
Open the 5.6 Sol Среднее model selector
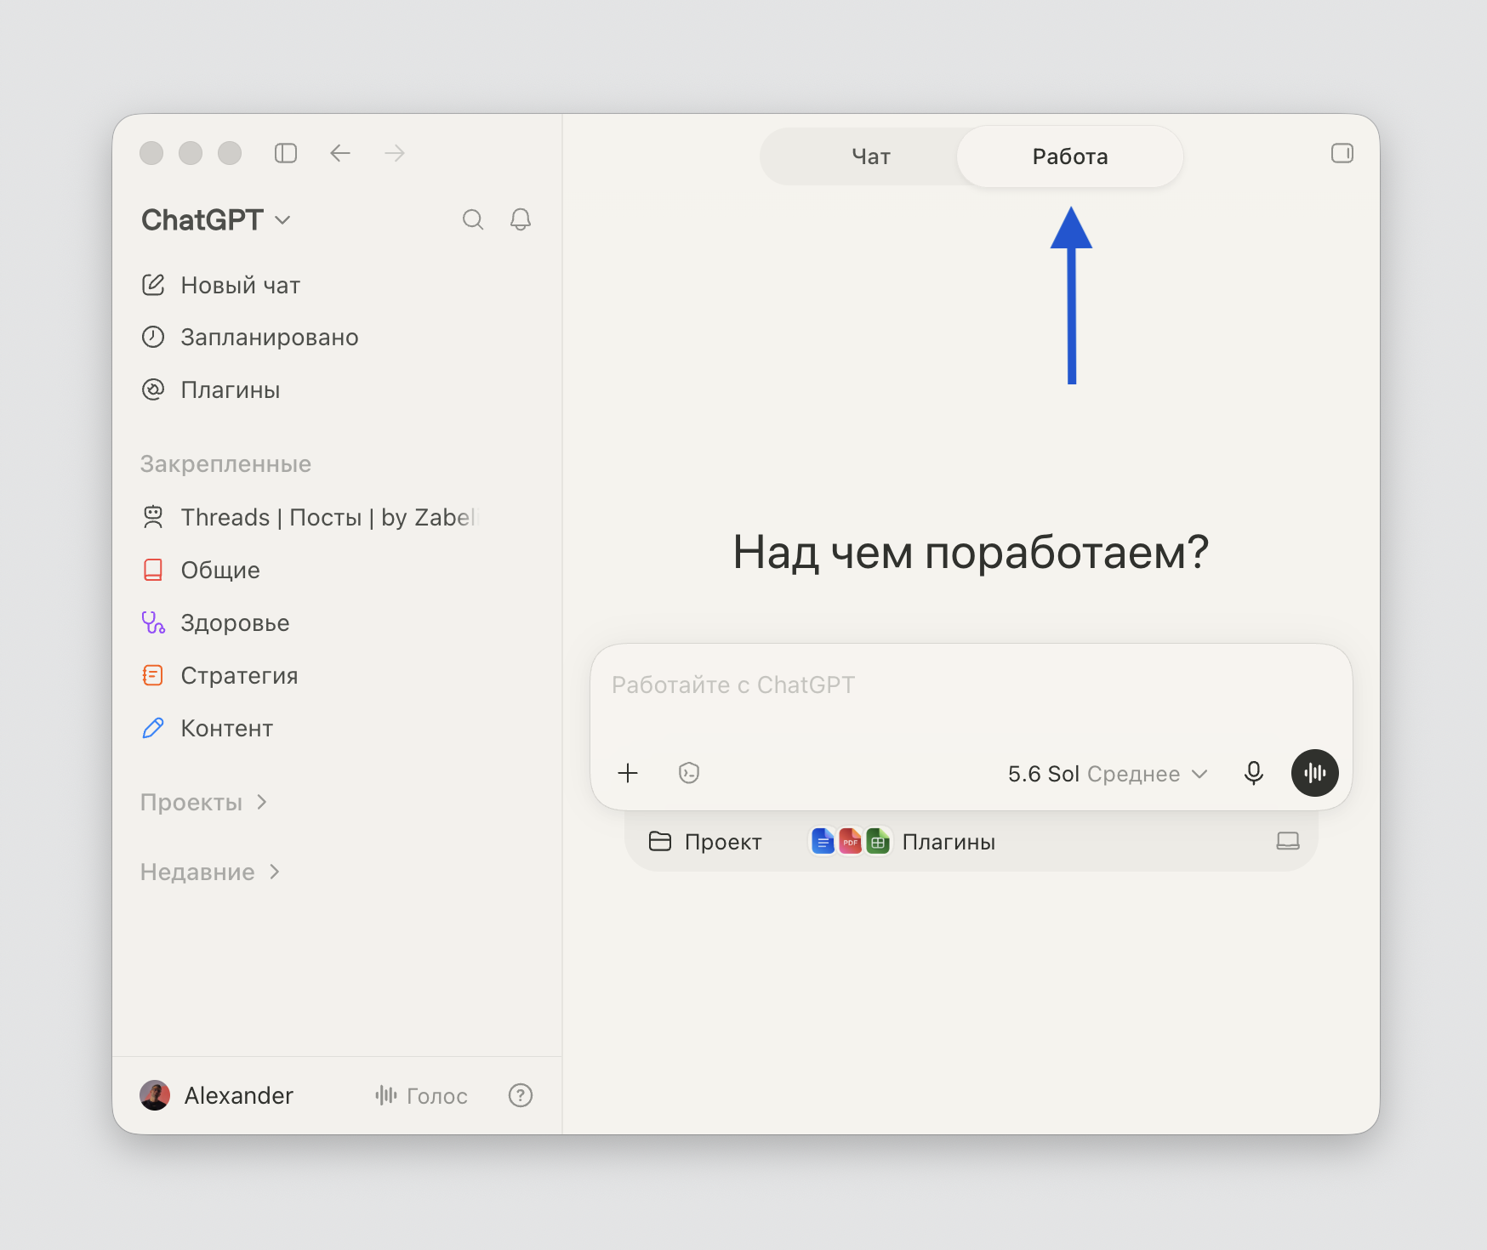[1108, 774]
